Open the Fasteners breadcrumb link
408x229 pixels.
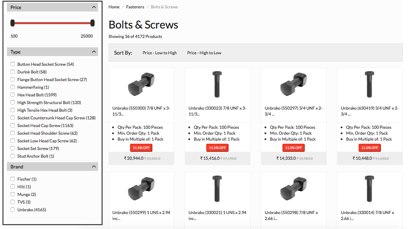click(x=135, y=7)
